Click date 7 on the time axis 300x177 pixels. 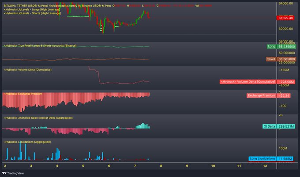click(135, 166)
